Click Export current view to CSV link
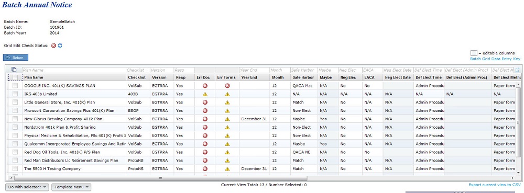This screenshot has width=524, height=193. (495, 185)
